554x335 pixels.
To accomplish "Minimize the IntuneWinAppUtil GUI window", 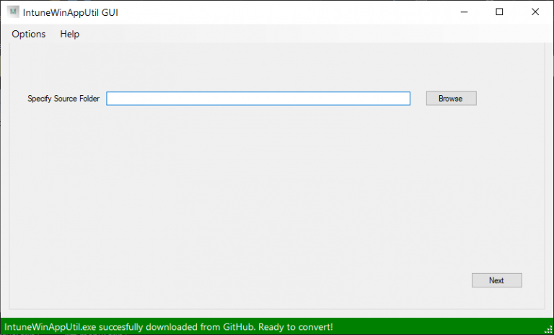I will [x=465, y=12].
